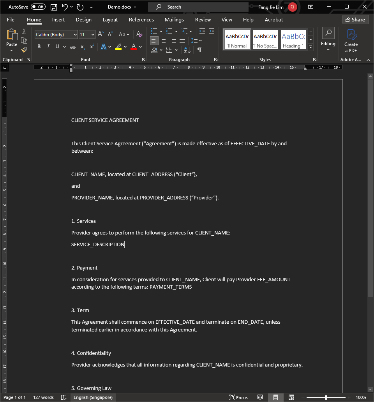374x402 pixels.
Task: Click the 100% zoom level
Action: 361,397
